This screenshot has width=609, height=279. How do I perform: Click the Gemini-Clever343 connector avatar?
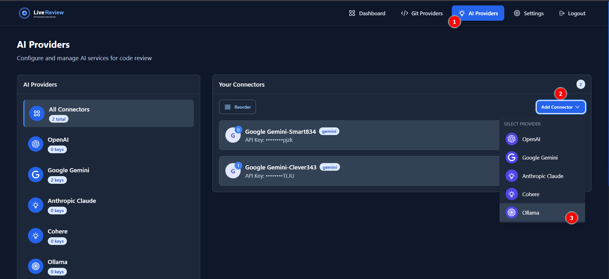[233, 171]
